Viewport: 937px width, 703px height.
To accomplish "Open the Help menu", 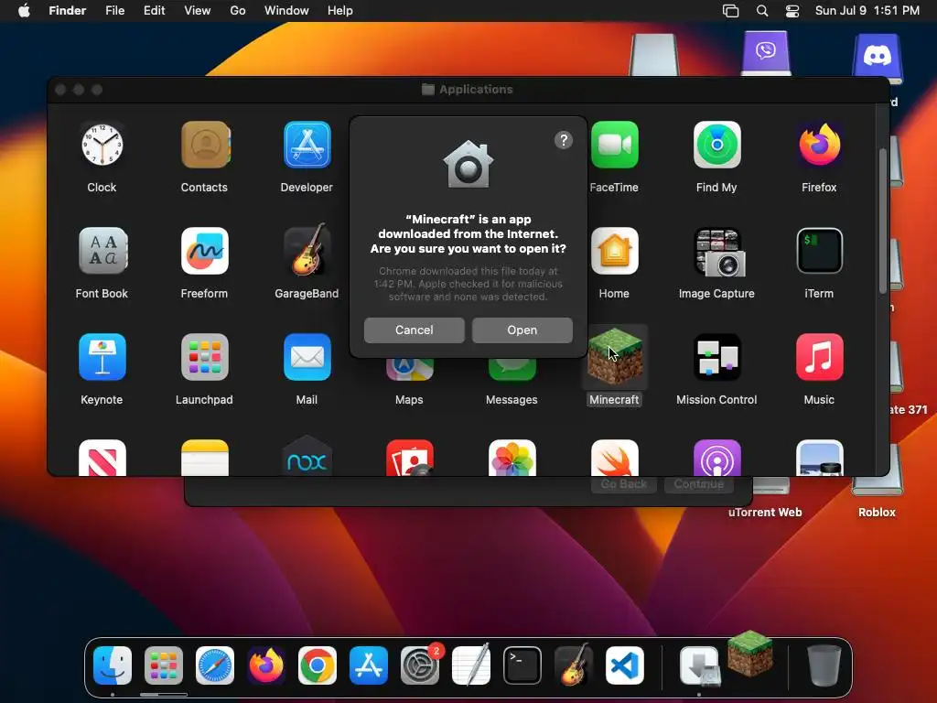I will coord(340,11).
